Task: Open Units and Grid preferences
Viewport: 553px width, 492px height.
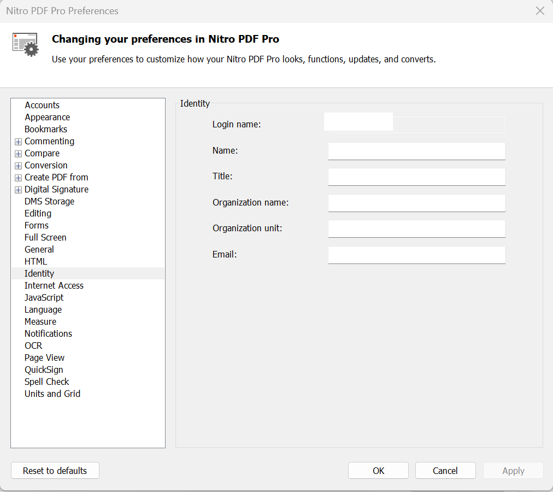Action: (52, 393)
